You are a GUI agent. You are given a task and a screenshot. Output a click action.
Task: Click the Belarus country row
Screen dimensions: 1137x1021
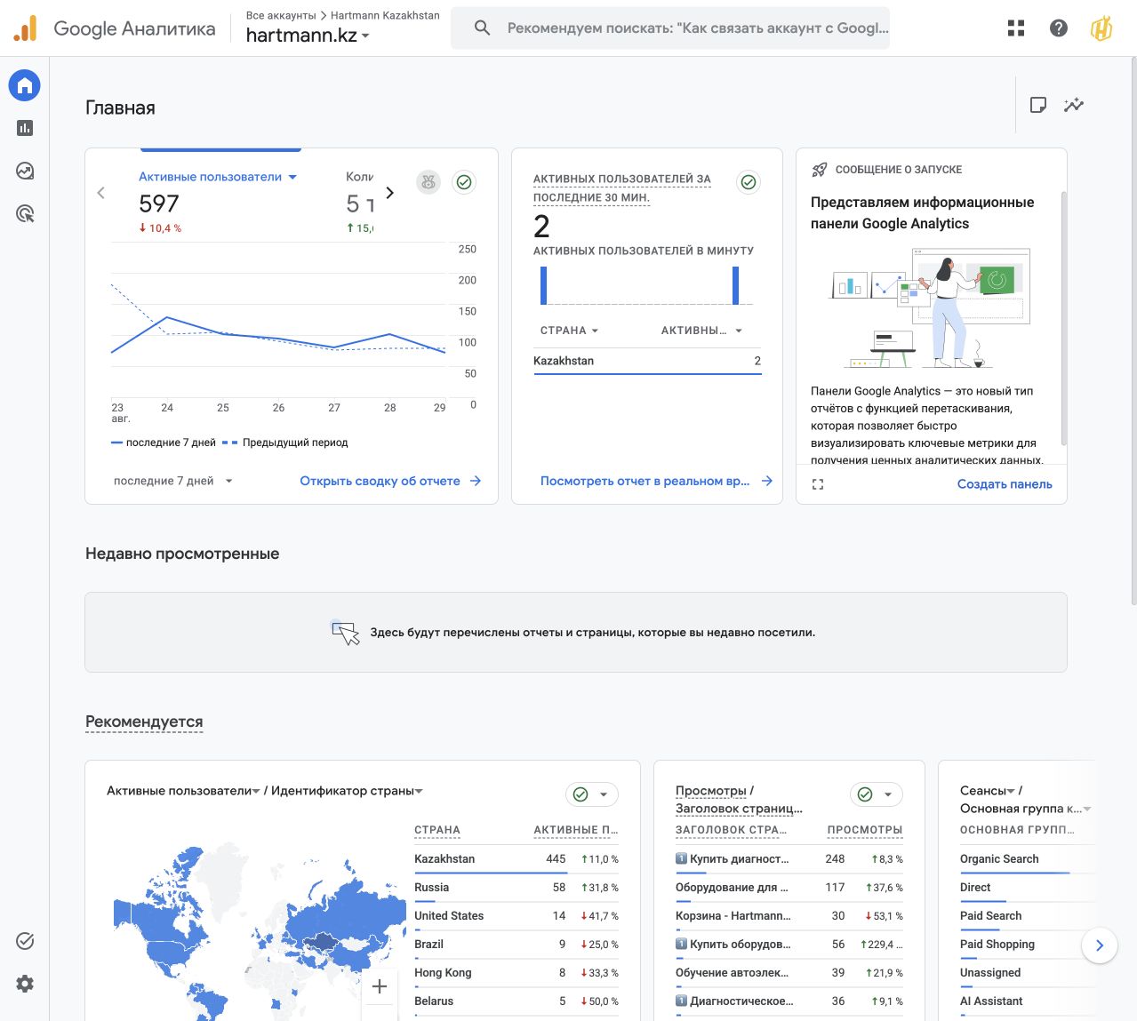[x=516, y=1001]
